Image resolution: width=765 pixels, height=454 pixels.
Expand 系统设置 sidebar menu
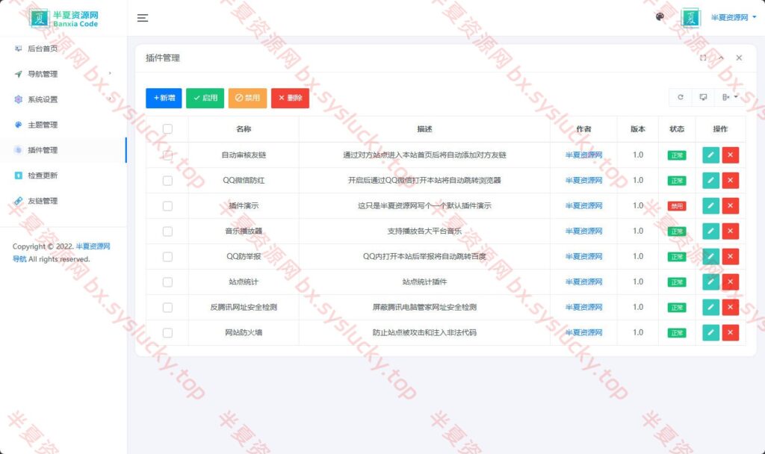tap(64, 99)
